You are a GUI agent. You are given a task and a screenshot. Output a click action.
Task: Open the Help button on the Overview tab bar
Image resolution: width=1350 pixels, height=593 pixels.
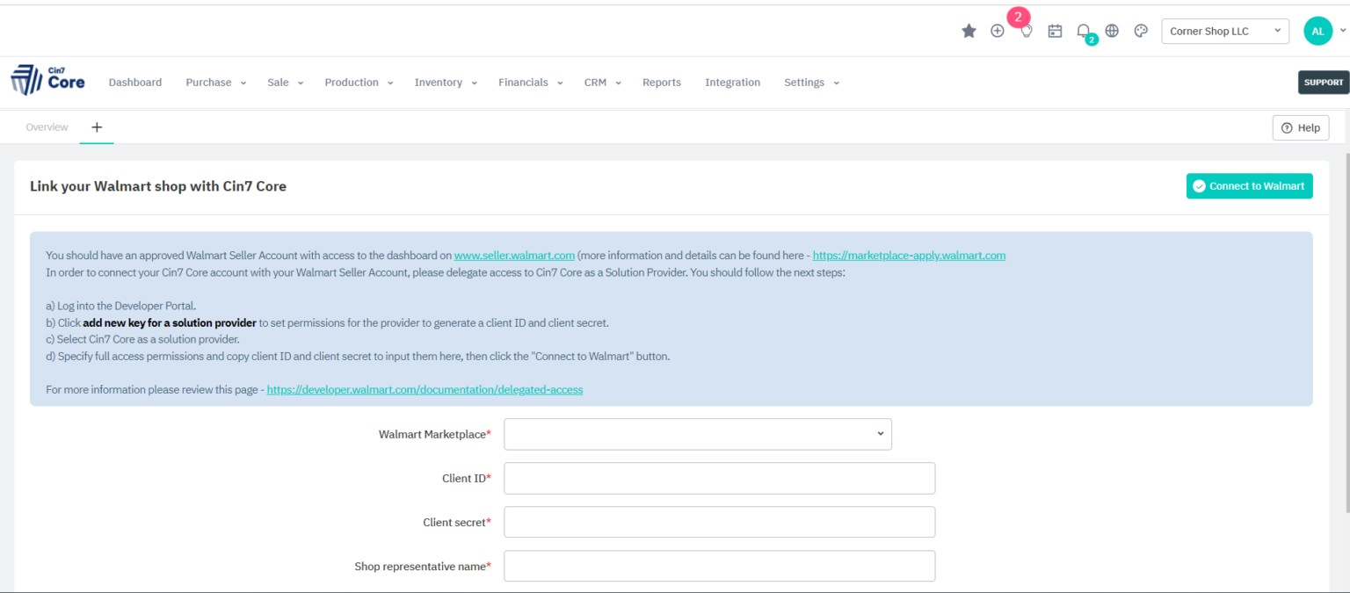point(1301,127)
